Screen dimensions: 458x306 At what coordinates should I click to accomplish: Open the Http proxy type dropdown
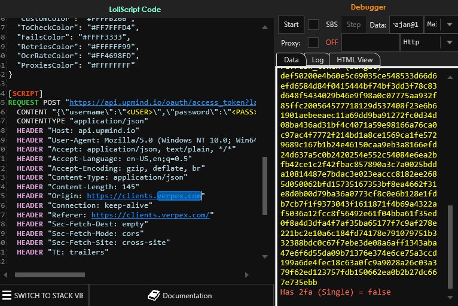(450, 43)
